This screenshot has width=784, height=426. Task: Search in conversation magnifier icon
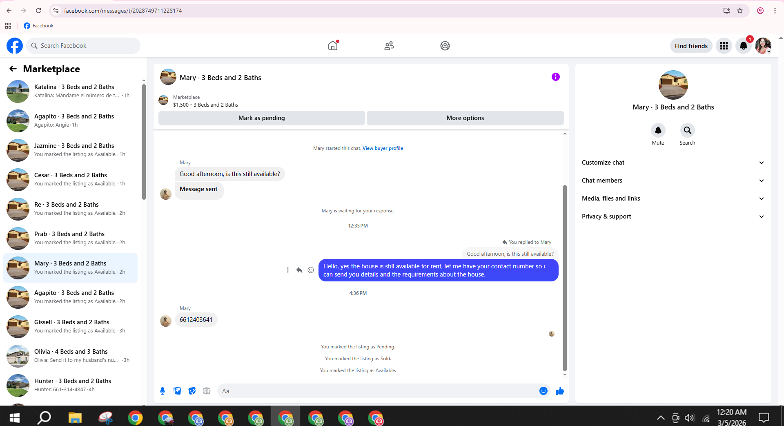click(688, 130)
